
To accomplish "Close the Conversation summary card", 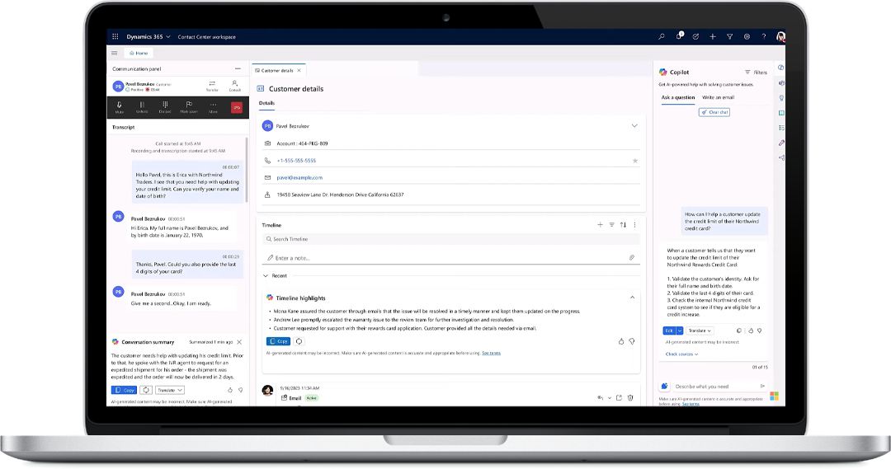I will [x=239, y=342].
